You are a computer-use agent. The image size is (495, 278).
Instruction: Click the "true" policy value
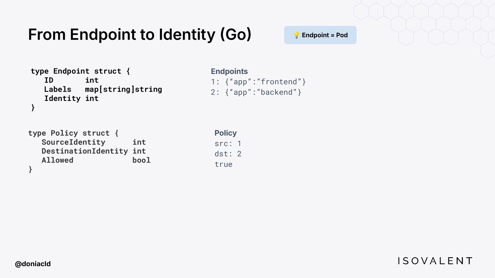[224, 164]
